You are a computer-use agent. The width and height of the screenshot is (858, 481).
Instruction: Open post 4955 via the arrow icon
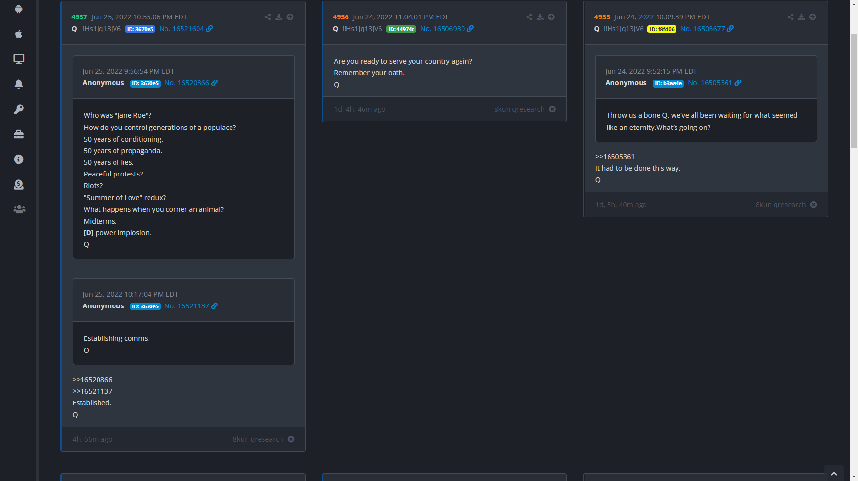(x=812, y=17)
